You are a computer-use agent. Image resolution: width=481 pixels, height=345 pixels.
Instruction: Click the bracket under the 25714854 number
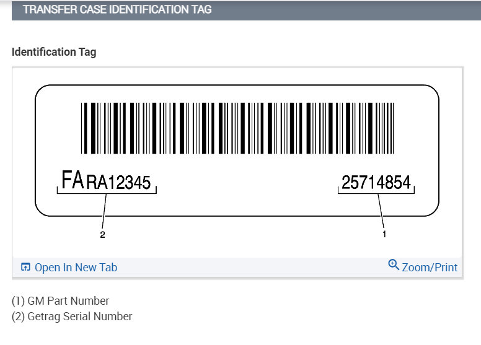click(376, 193)
